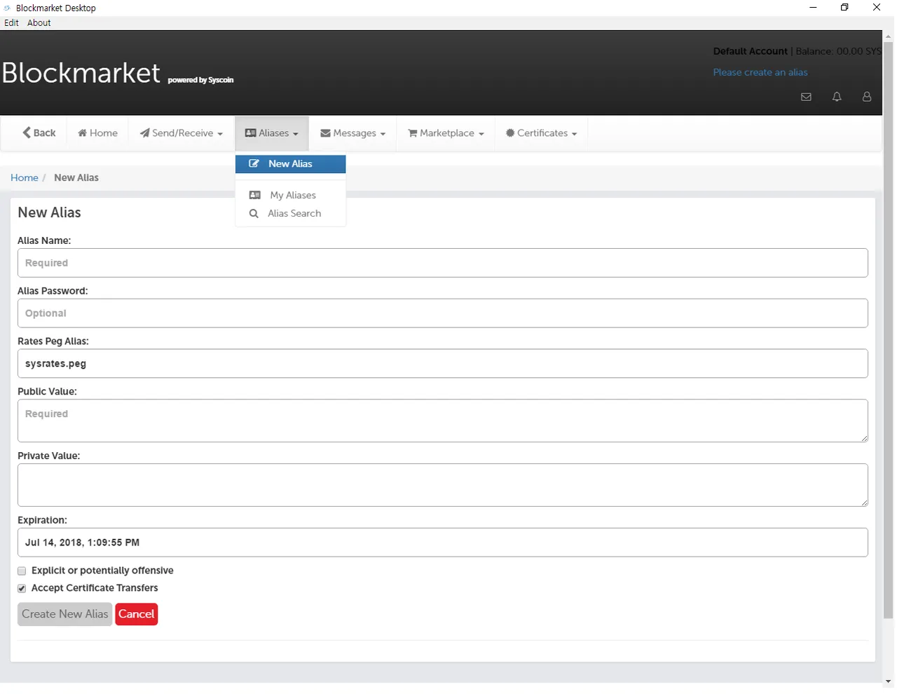
Task: Restore down the Blockmarket Desktop window
Action: [844, 8]
